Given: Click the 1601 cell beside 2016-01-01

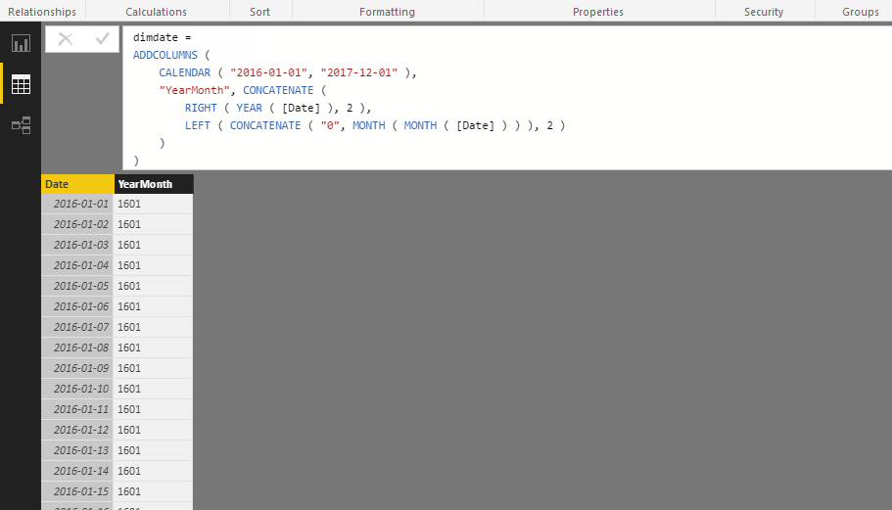Looking at the screenshot, I should 154,204.
